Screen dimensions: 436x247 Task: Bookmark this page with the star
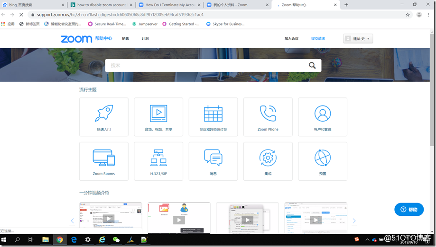pyautogui.click(x=408, y=15)
